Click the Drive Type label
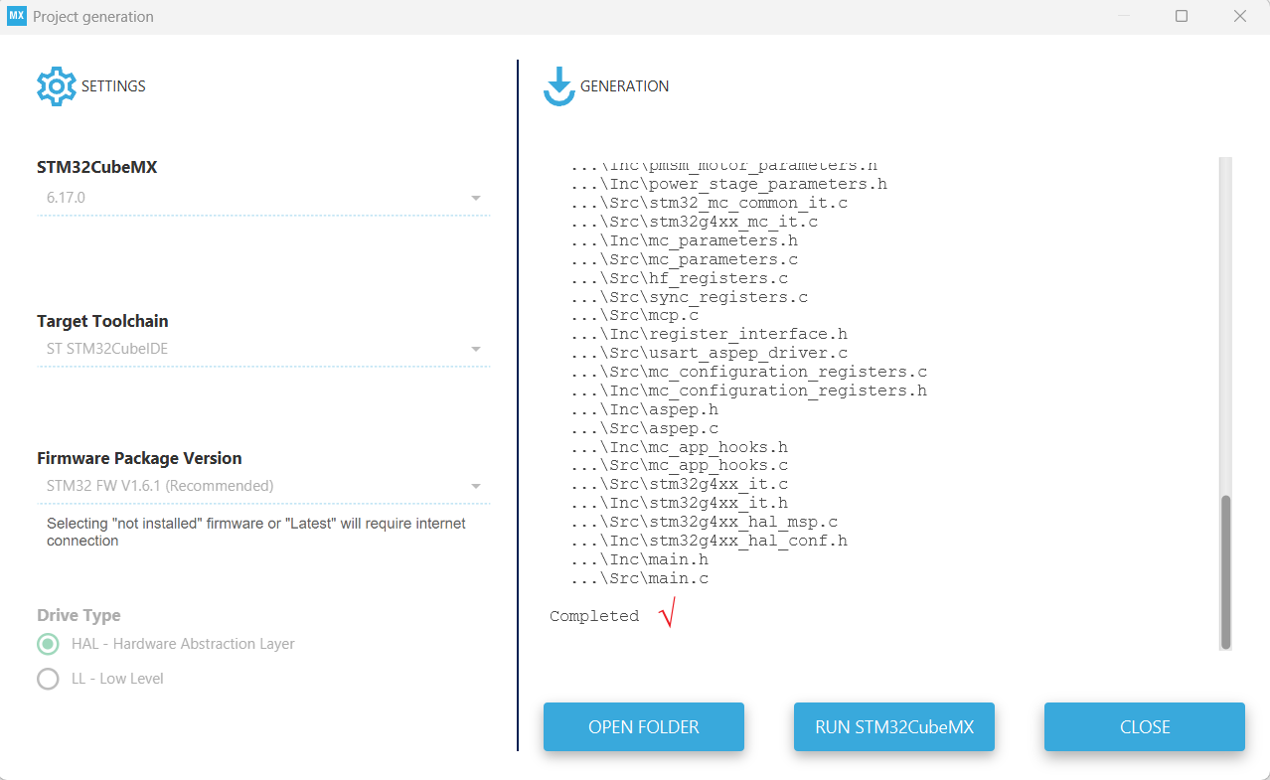The width and height of the screenshot is (1270, 780). (79, 615)
